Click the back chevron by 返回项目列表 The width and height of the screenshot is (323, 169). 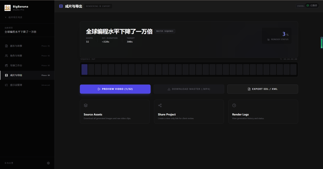pyautogui.click(x=6, y=17)
